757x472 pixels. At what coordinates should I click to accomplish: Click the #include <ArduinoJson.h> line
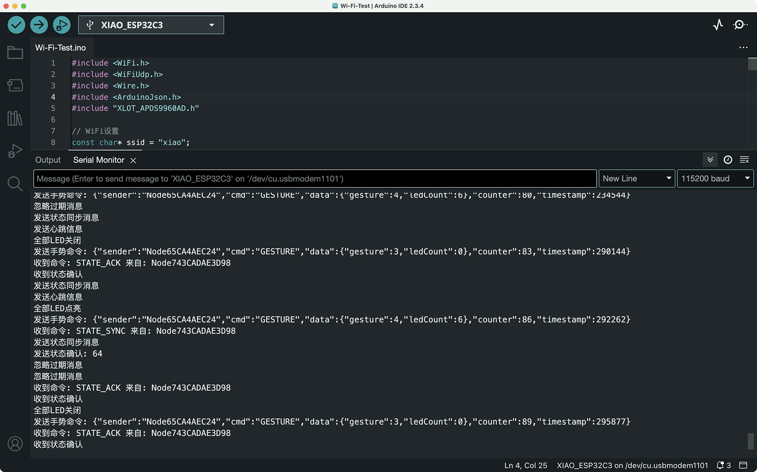(x=127, y=97)
